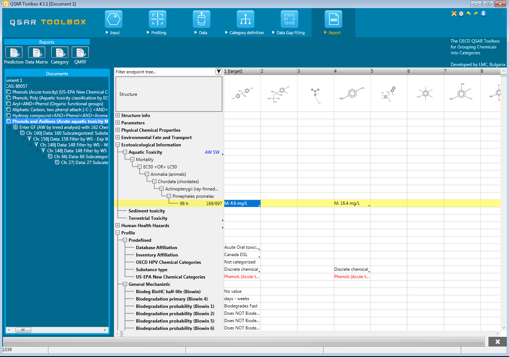Open the Data stage icon
509x357 pixels.
(201, 19)
